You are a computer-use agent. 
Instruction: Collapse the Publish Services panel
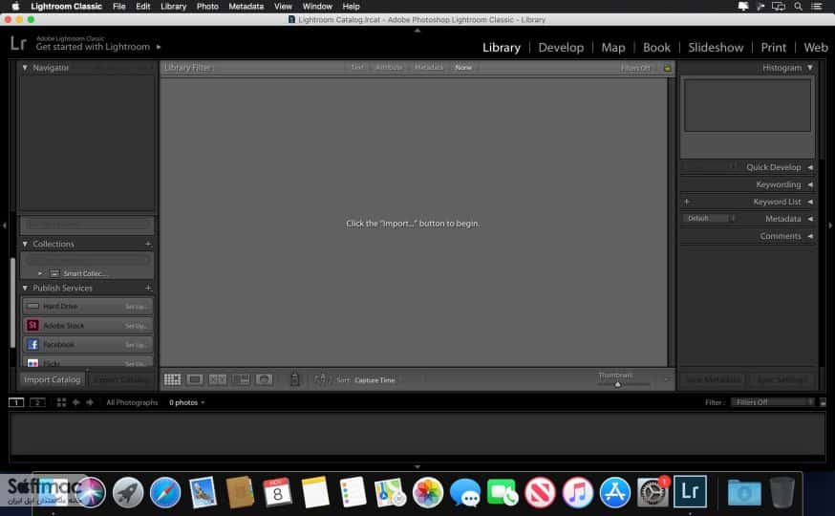[25, 288]
